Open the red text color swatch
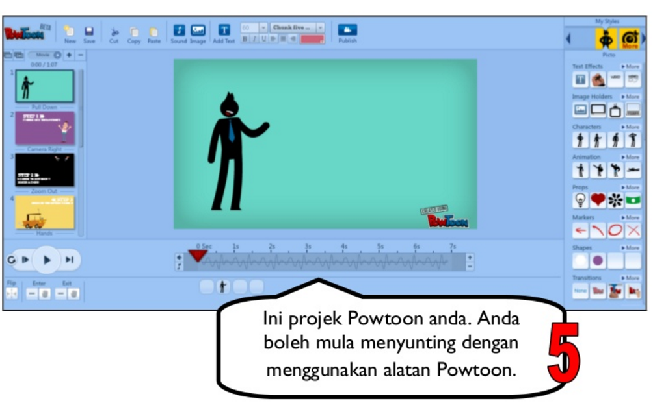The image size is (653, 414). (312, 39)
